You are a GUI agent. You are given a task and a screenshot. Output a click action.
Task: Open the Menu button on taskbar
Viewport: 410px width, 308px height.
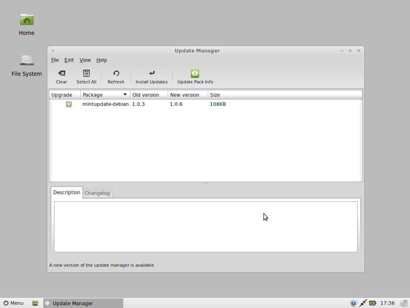pos(13,303)
